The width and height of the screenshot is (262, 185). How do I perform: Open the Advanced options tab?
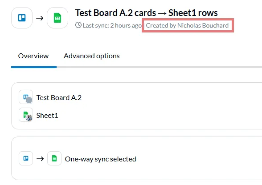pos(92,56)
